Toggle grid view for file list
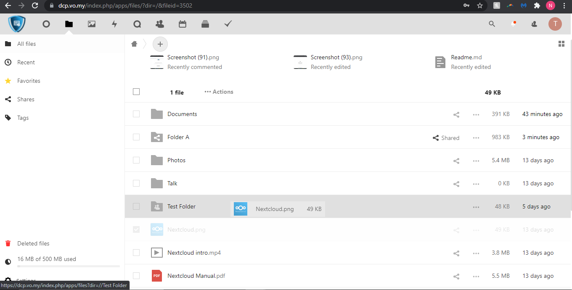 point(561,44)
